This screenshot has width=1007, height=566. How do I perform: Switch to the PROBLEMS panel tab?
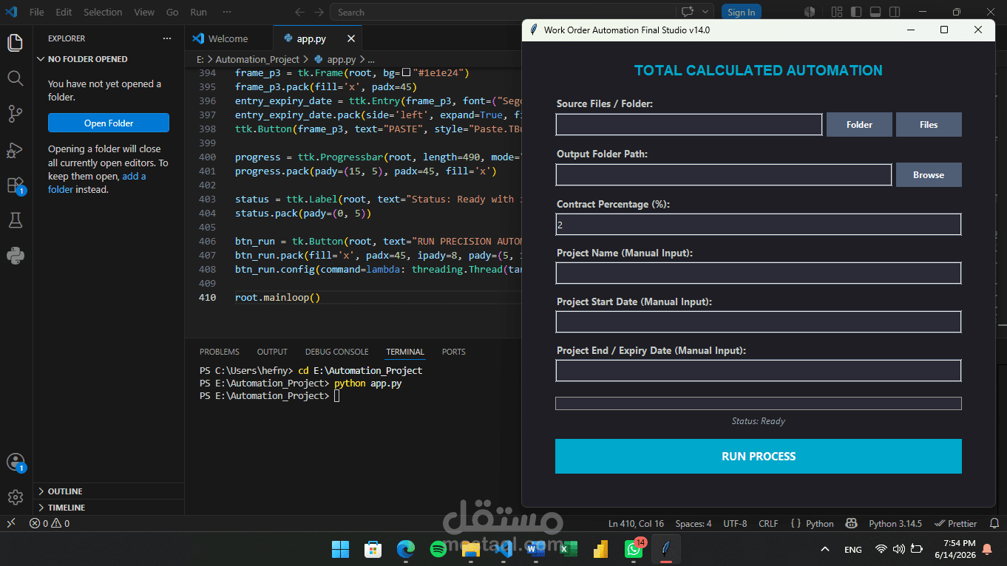[x=220, y=352]
